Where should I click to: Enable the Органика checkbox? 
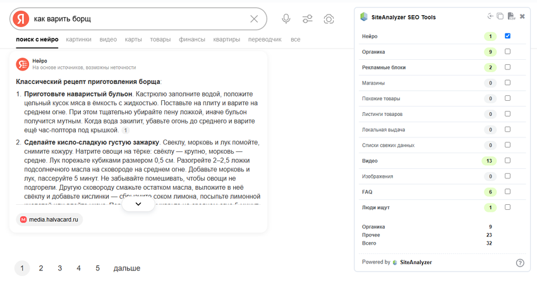point(507,52)
